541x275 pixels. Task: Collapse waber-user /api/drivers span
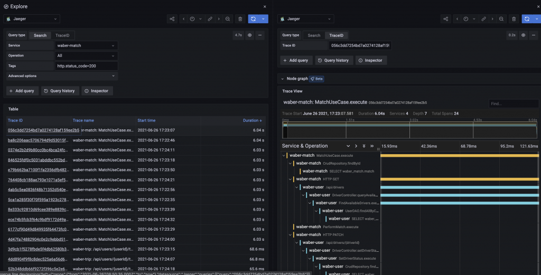(297, 187)
